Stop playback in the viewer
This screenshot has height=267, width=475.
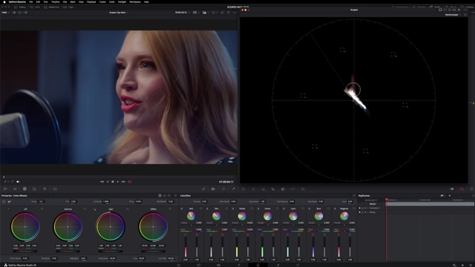point(113,182)
